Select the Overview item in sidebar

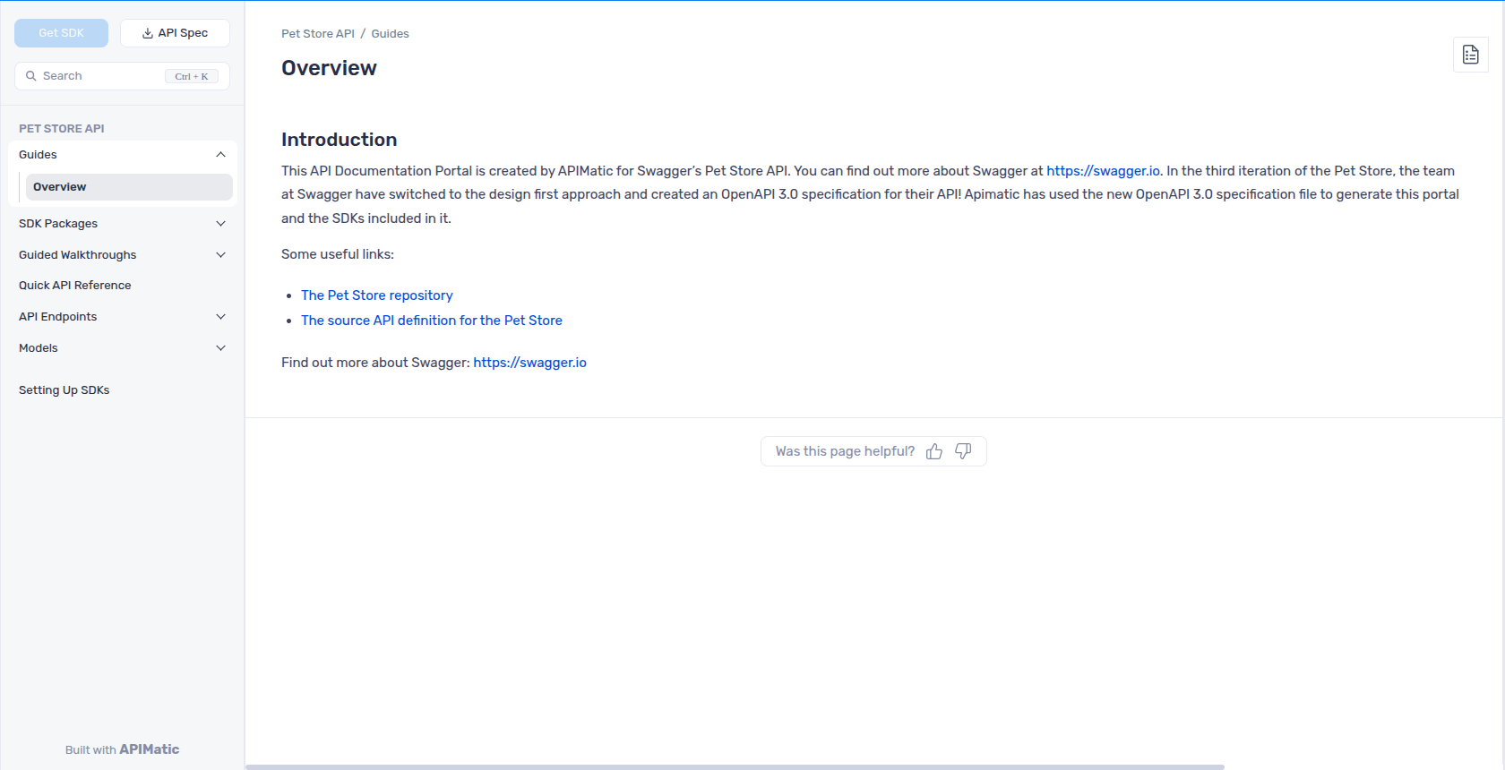(x=128, y=187)
